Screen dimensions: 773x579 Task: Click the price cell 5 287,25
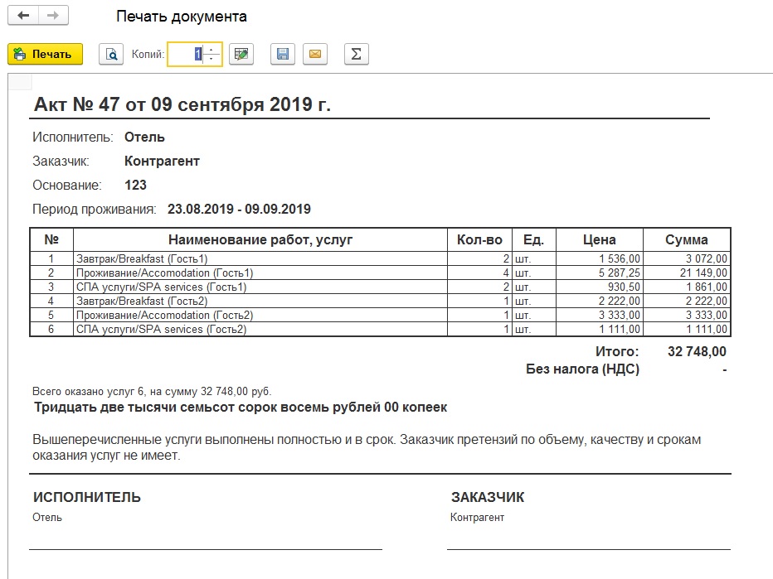(600, 273)
